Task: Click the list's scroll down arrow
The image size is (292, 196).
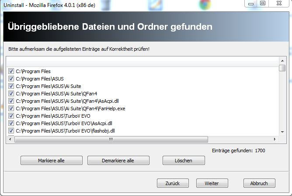Action: coord(282,132)
